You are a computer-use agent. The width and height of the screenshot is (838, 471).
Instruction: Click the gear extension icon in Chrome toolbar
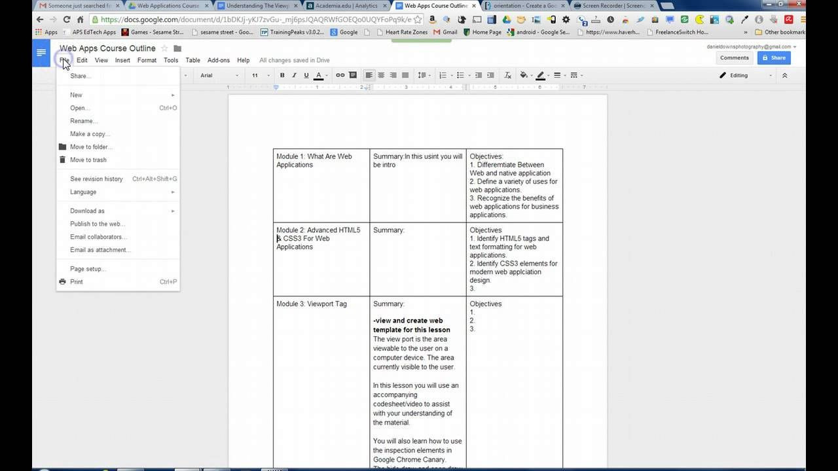pos(566,19)
